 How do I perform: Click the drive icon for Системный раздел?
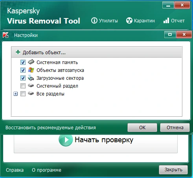(31, 86)
